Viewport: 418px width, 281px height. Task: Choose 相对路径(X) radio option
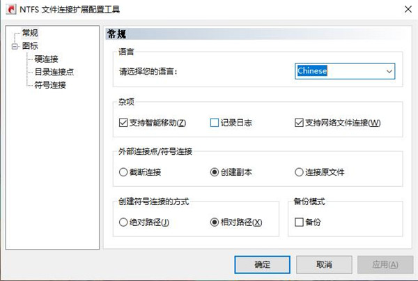(x=215, y=222)
